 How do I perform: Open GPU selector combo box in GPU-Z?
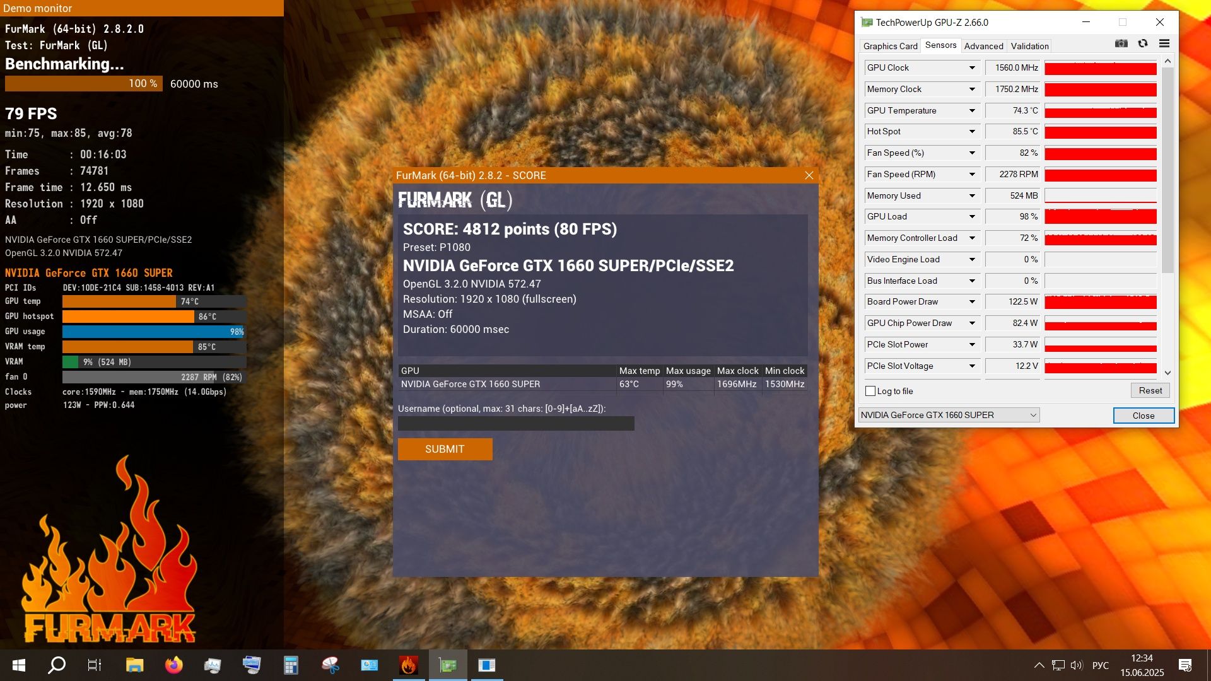pos(949,415)
